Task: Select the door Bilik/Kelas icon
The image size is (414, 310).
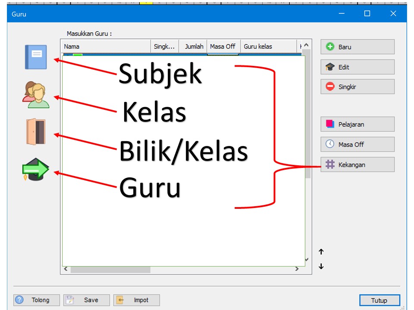Action: point(35,132)
